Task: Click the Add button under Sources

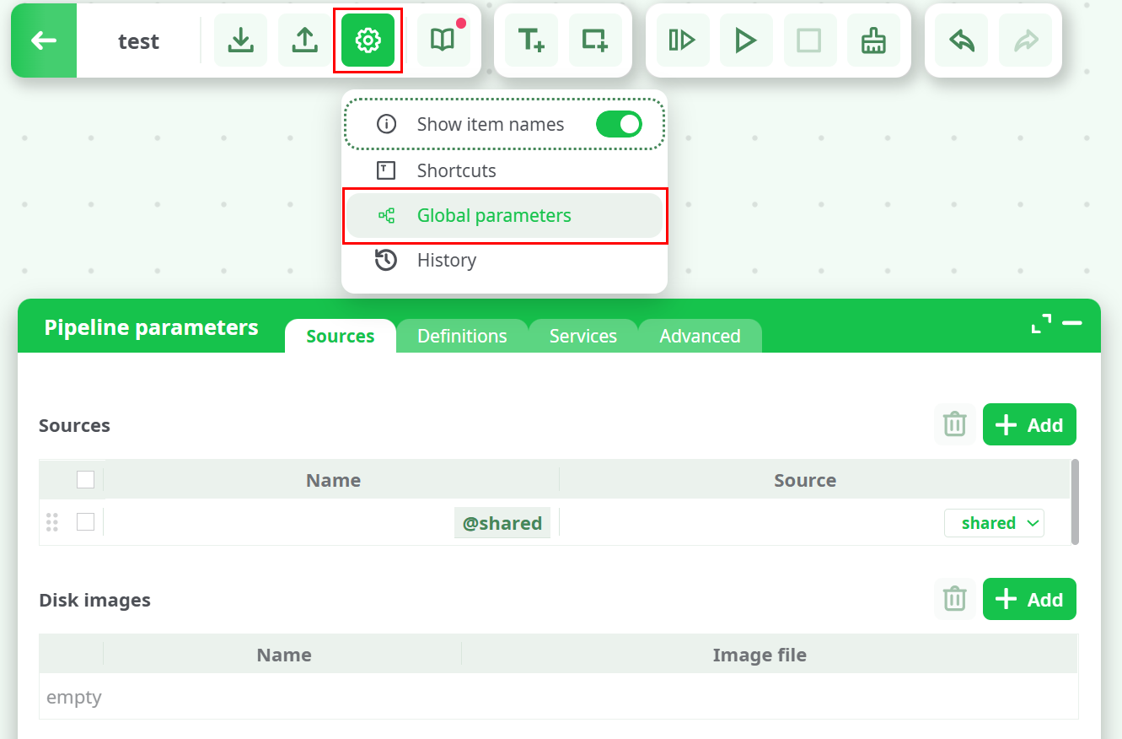Action: (1029, 423)
